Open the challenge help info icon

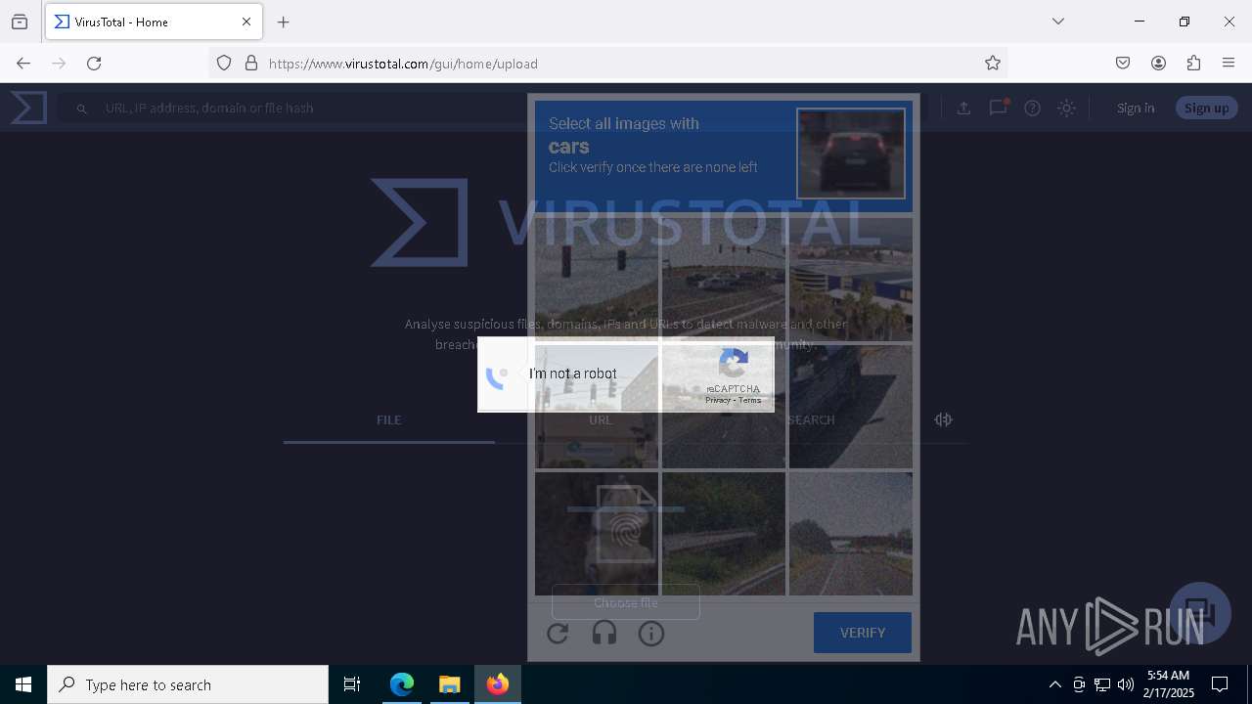coord(651,634)
